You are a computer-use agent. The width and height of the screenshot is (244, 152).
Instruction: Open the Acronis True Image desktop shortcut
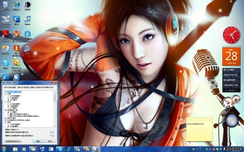click(5, 21)
